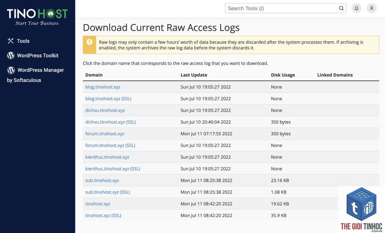Download the tinohost.xyz log

tap(98, 204)
